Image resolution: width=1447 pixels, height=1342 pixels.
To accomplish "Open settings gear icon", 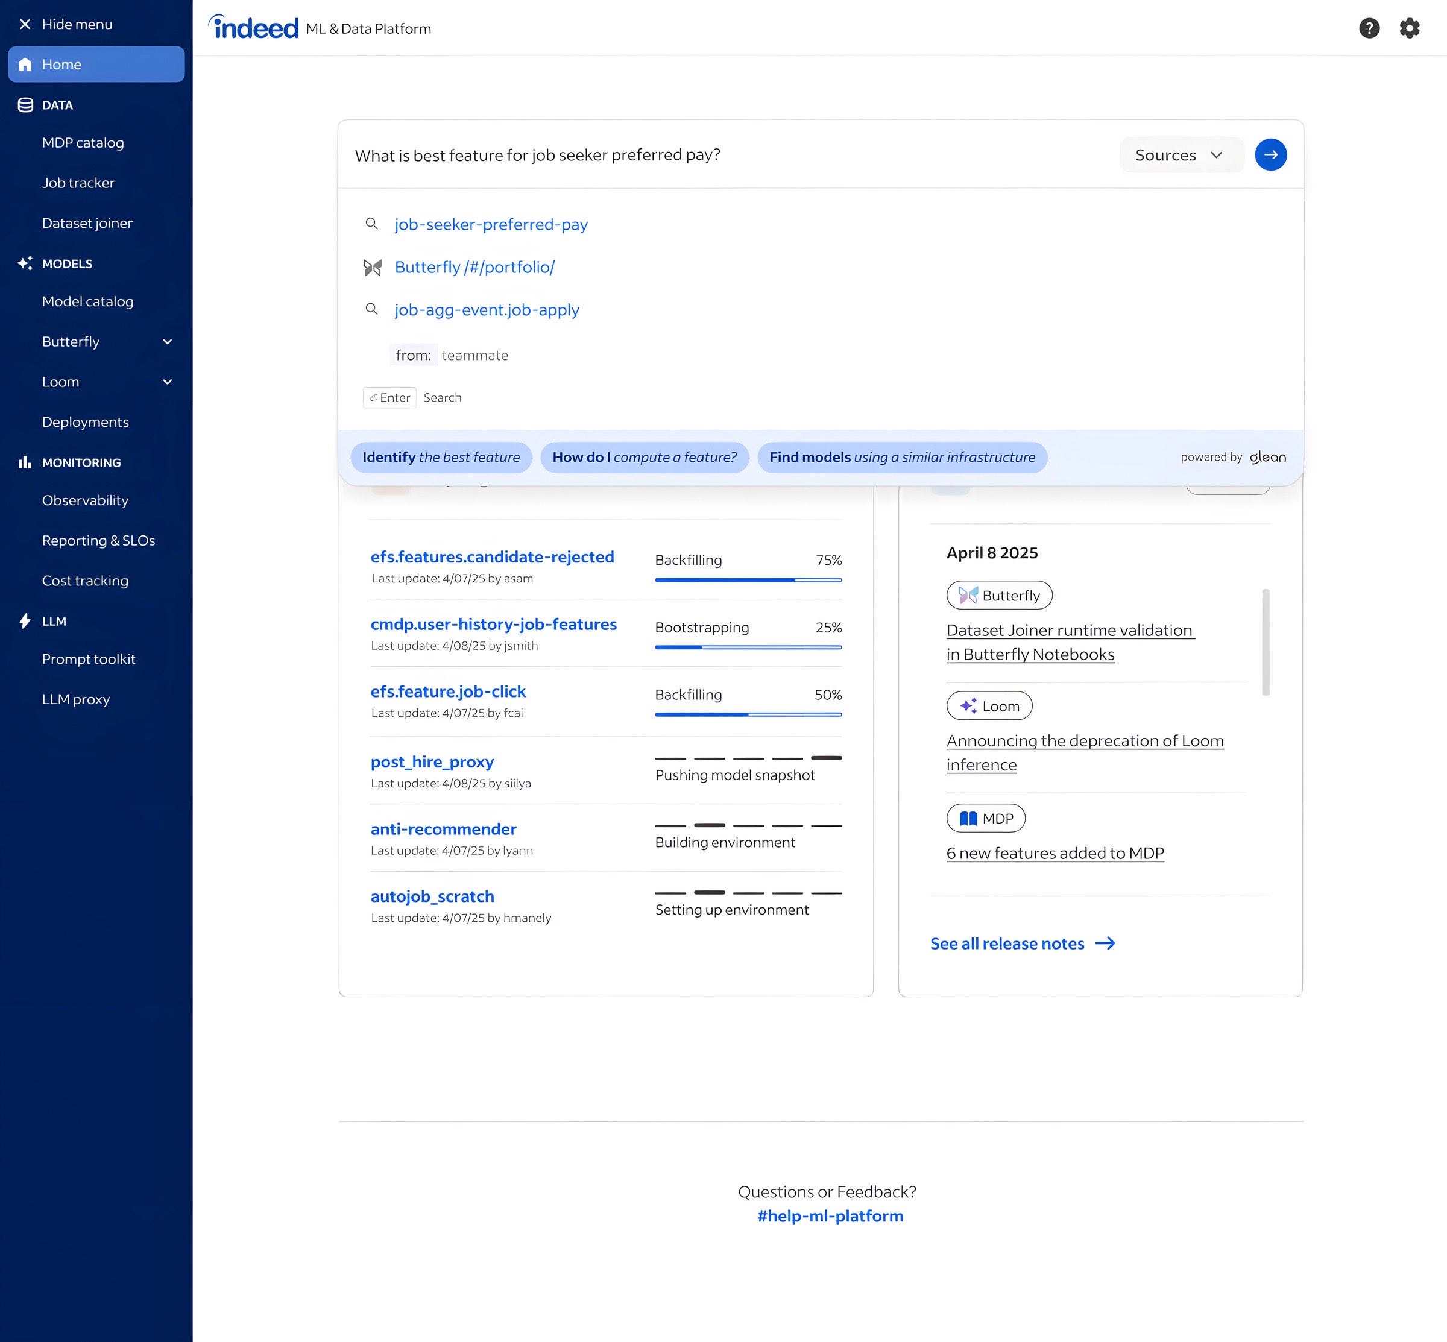I will click(1409, 28).
